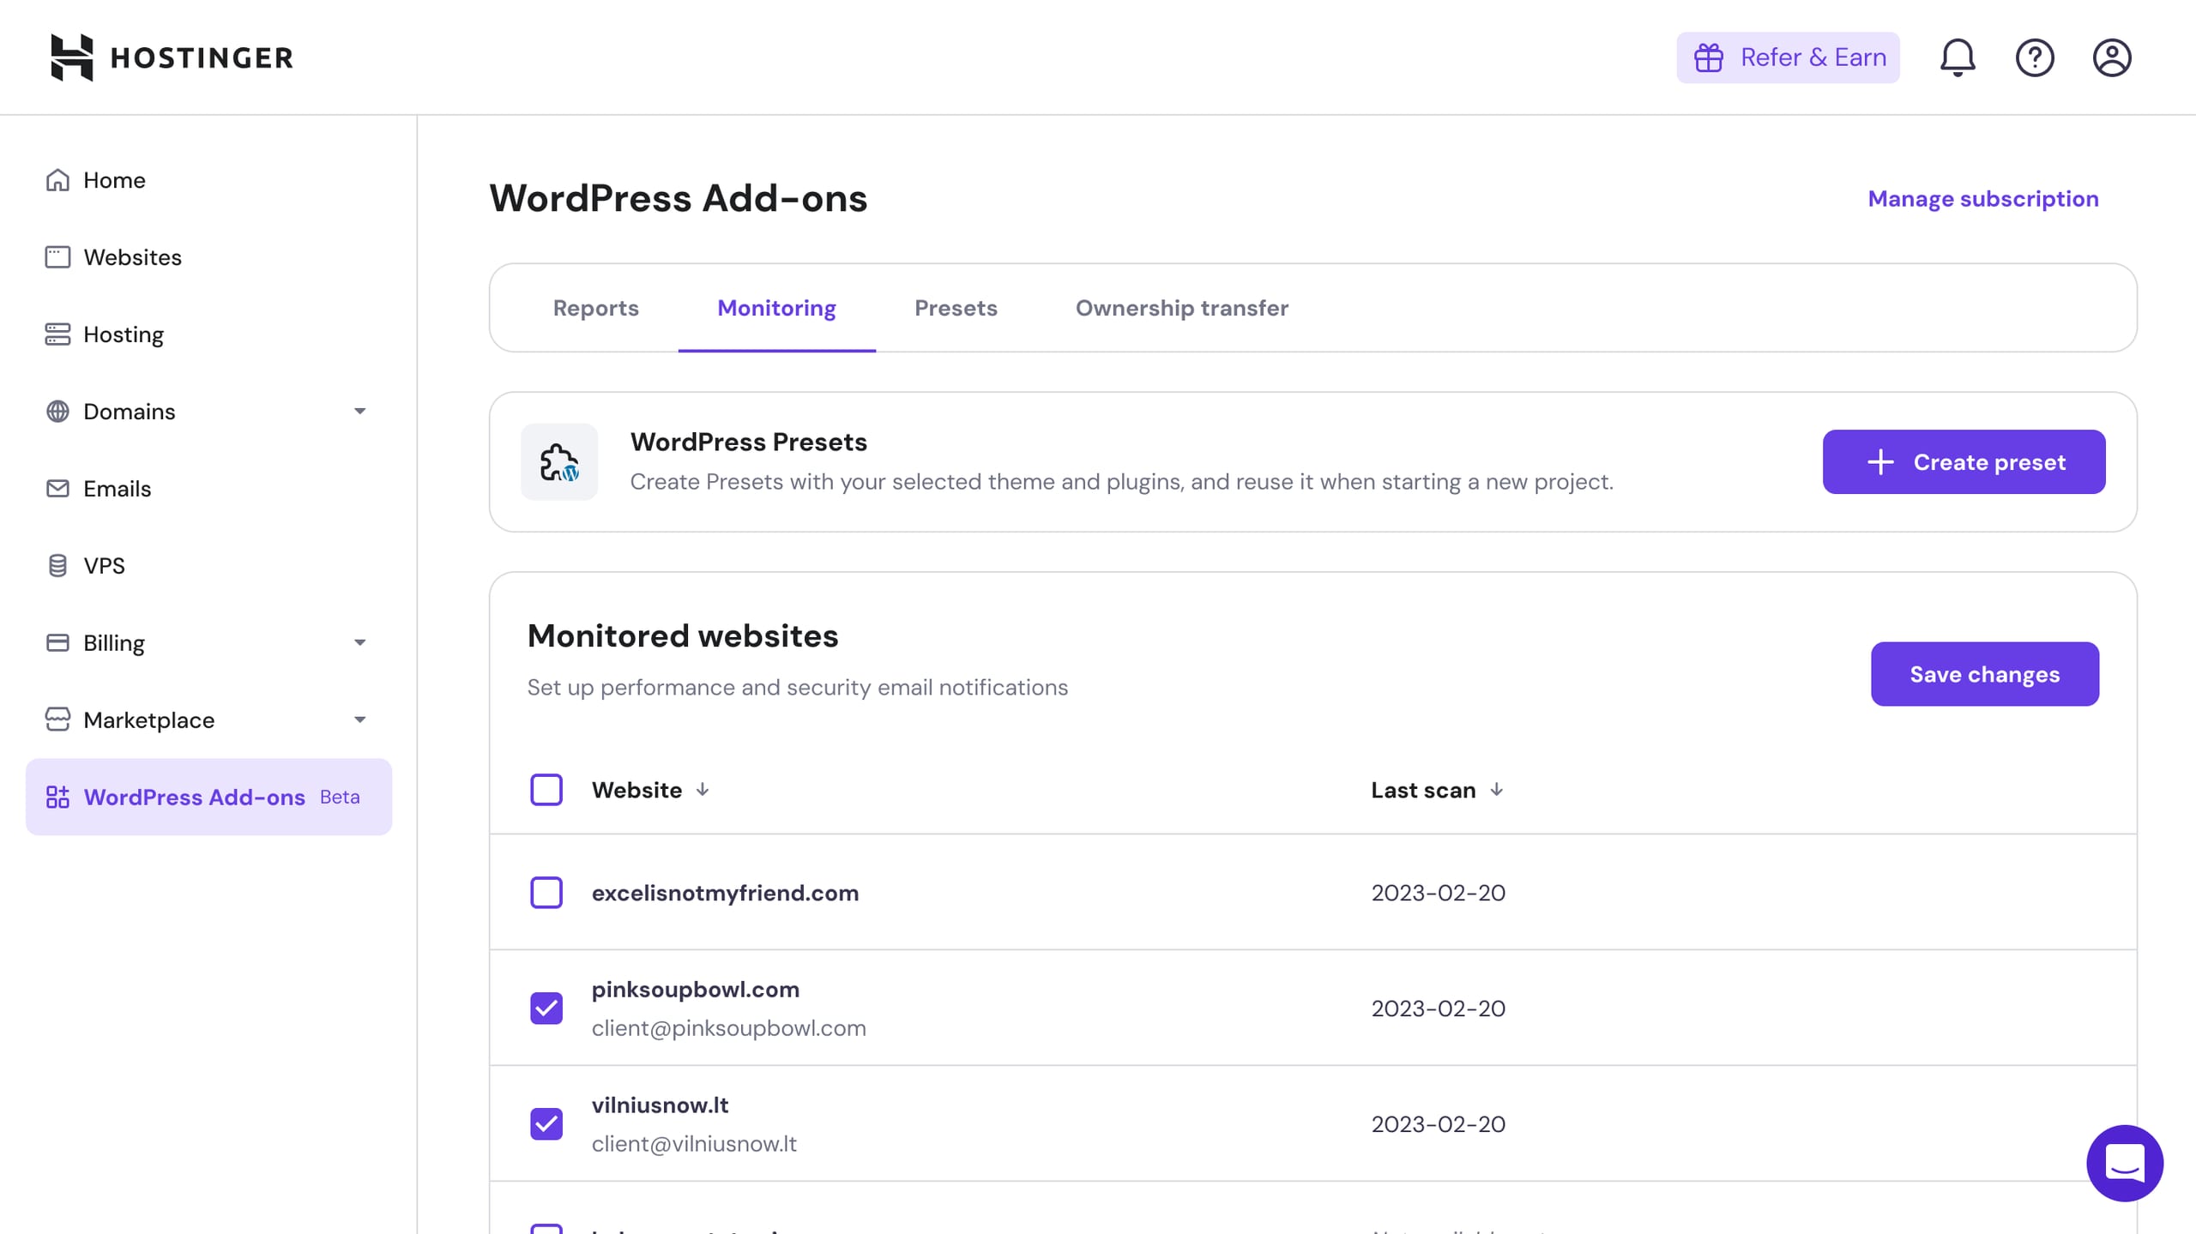This screenshot has height=1234, width=2196.
Task: Expand the Domains dropdown arrow
Action: (x=360, y=412)
